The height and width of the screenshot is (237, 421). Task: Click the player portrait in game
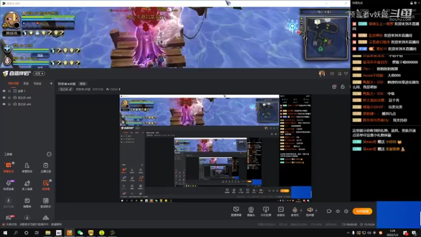(x=11, y=20)
